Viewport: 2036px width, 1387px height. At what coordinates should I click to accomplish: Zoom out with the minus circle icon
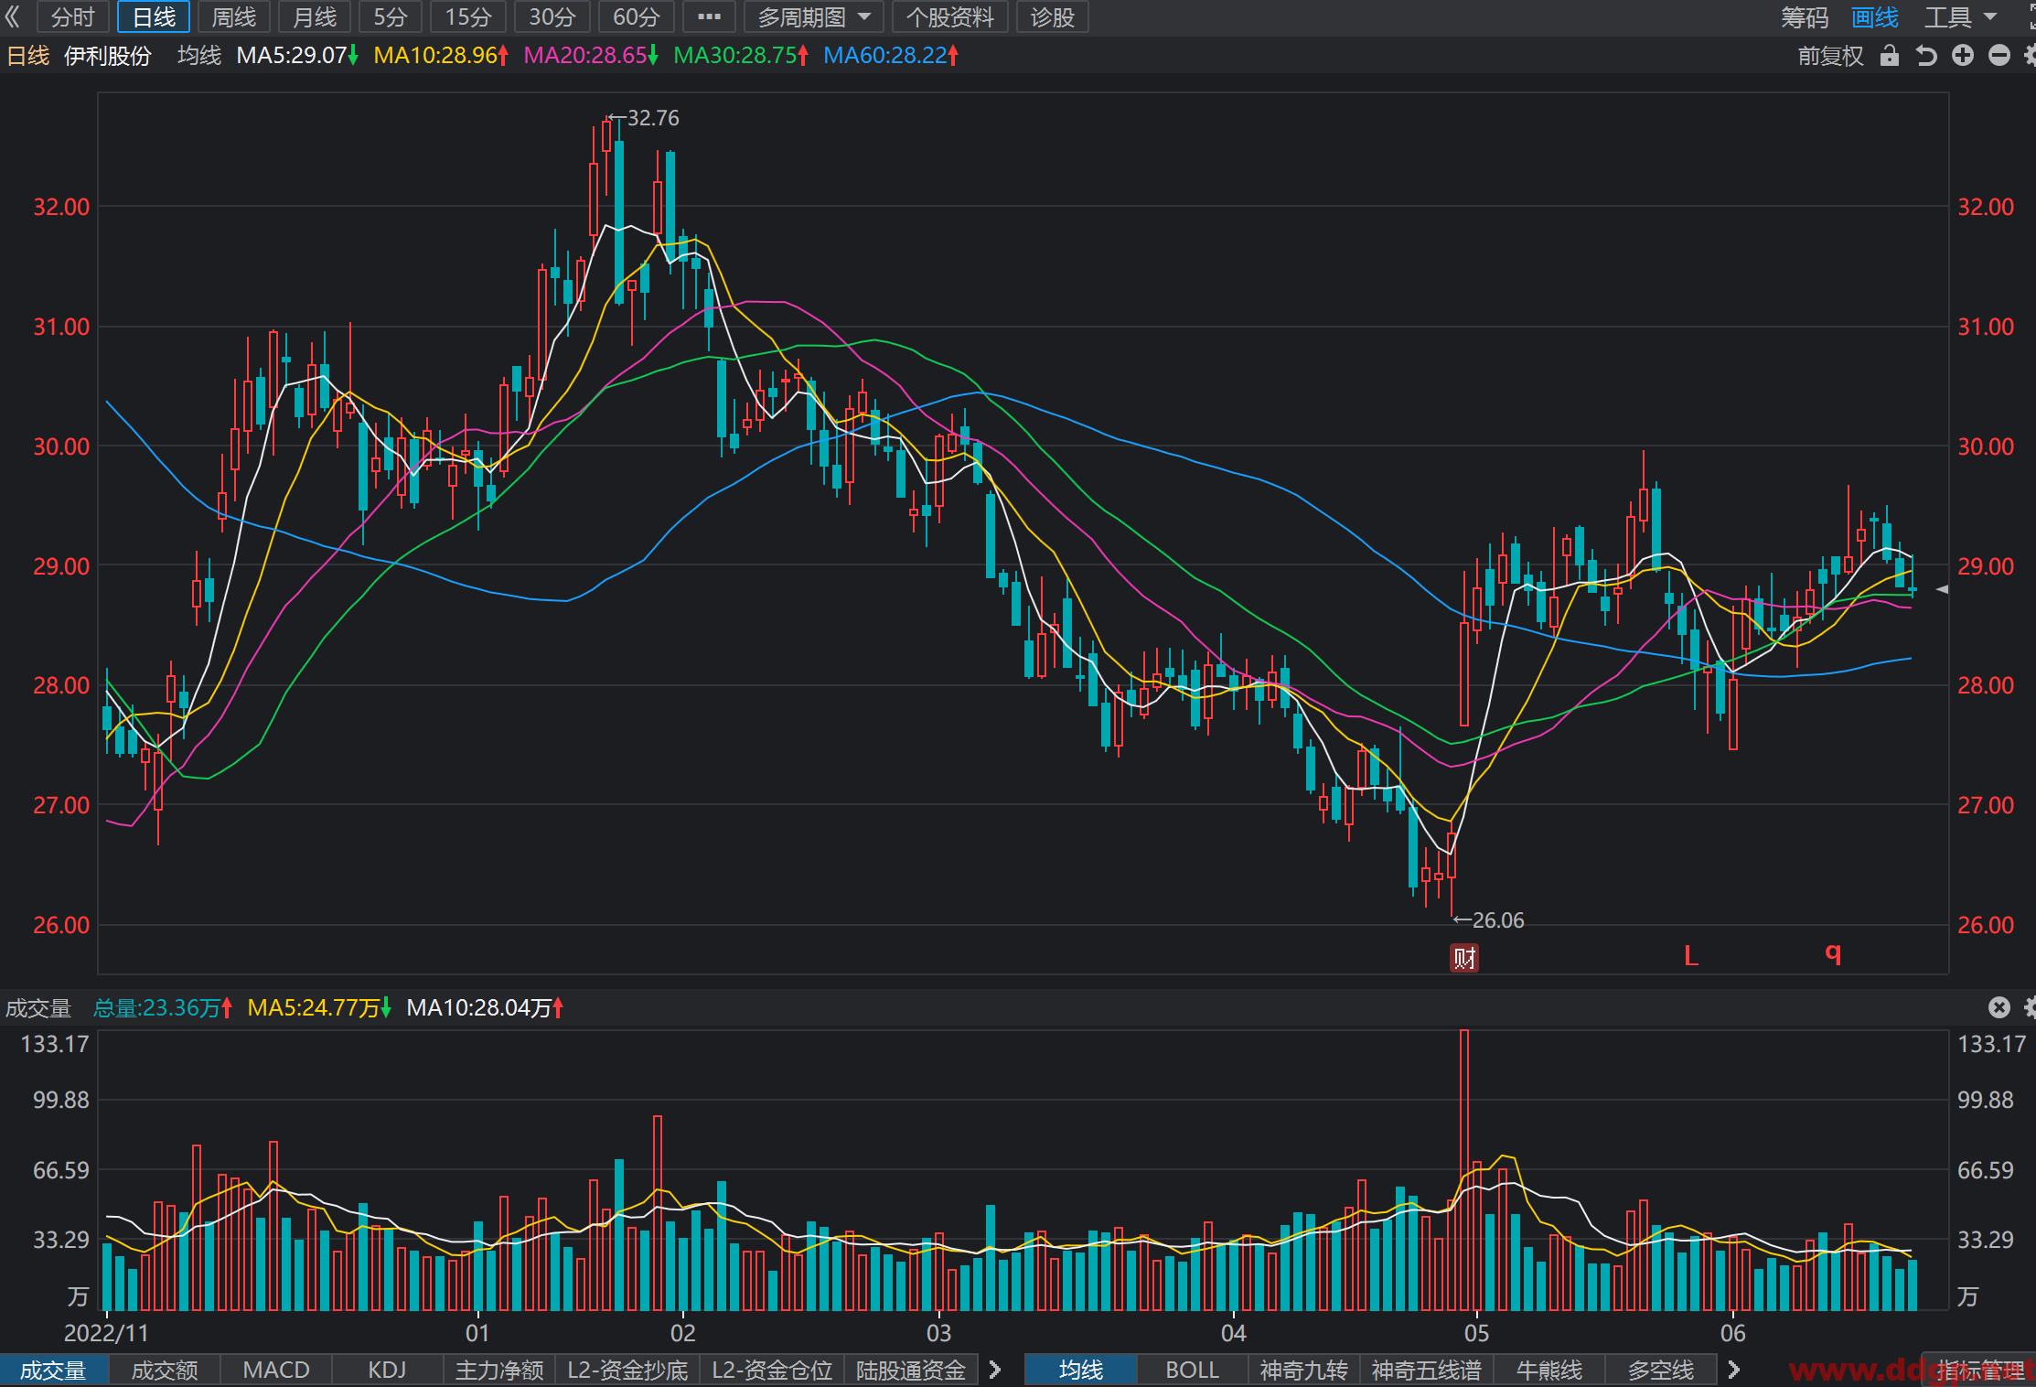tap(1999, 56)
